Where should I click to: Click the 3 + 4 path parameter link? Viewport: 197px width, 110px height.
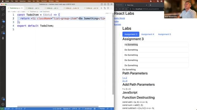click(x=125, y=81)
